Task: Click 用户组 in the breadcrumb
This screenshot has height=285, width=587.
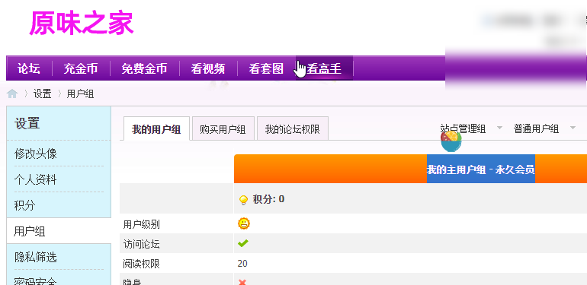Action: coord(80,93)
